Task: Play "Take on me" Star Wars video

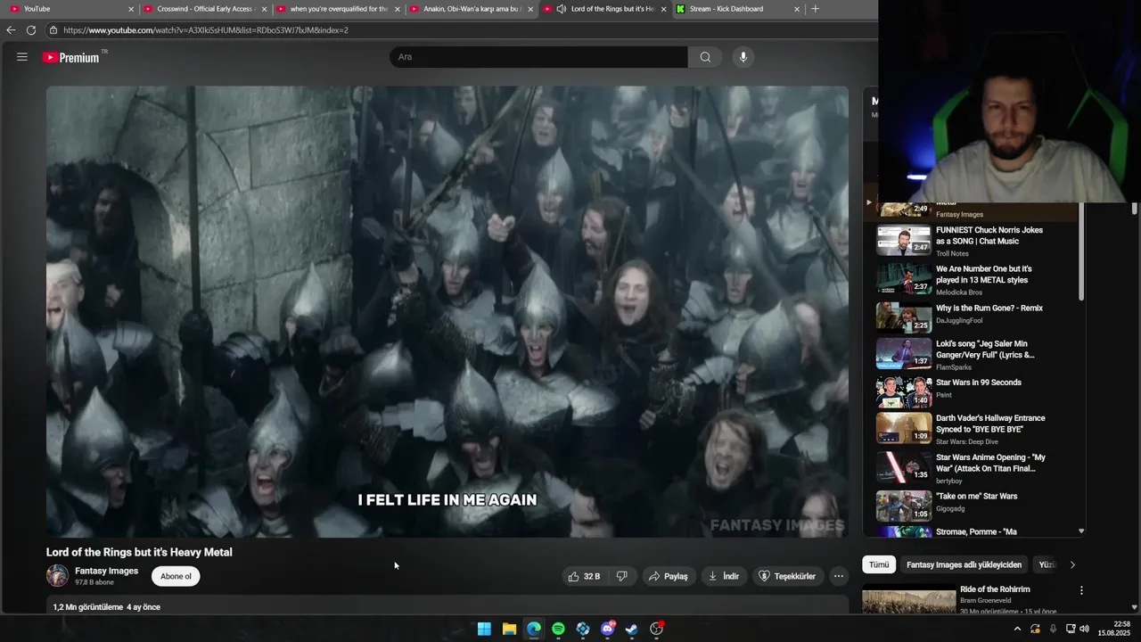Action: coord(973,506)
